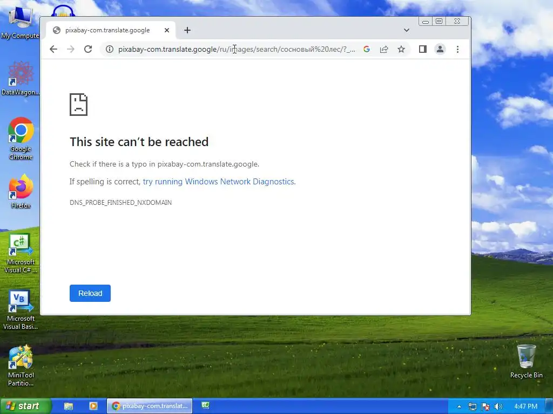This screenshot has width=553, height=414.
Task: Click the address bar URL field
Action: [x=237, y=49]
